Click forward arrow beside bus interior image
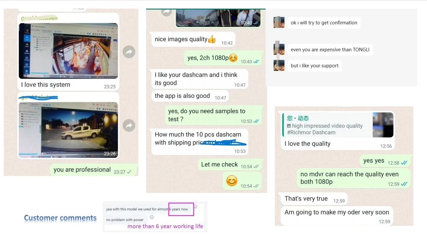Screen dimensions: 427x237 pyautogui.click(x=129, y=52)
